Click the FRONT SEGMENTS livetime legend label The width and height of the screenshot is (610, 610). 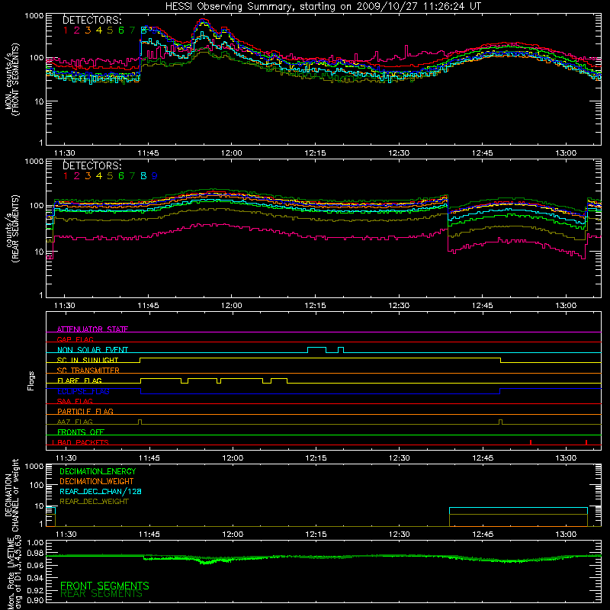coord(104,586)
